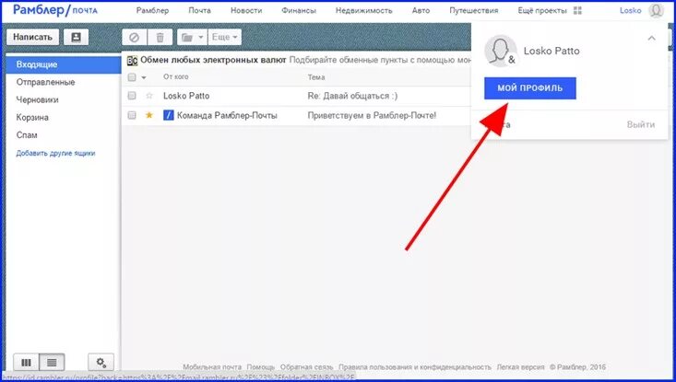
Task: Open the Рамблер top navigation item
Action: tap(152, 10)
